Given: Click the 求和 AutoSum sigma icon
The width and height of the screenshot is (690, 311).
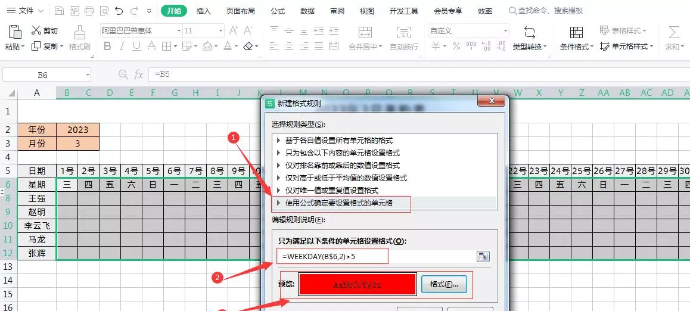Looking at the screenshot, I should (x=673, y=32).
